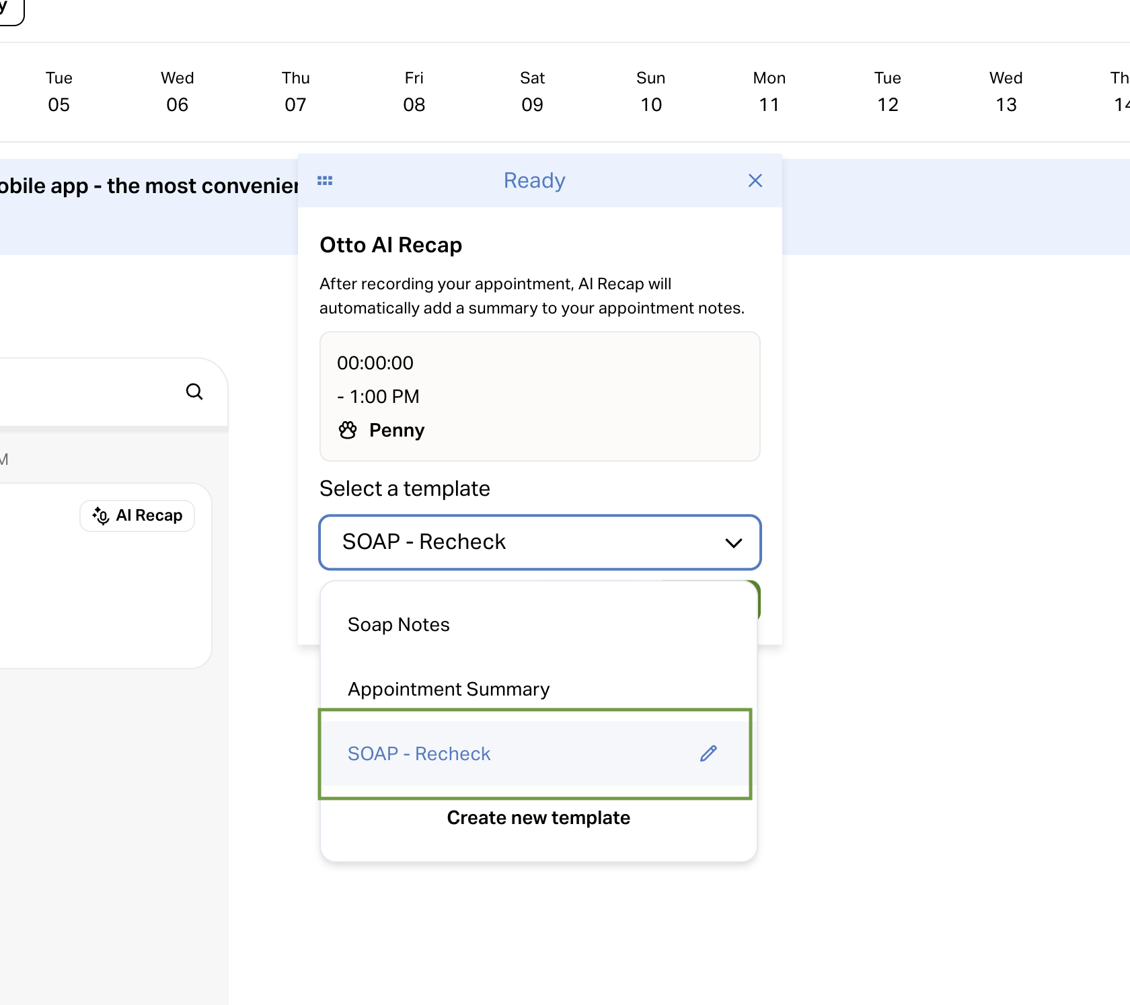The height and width of the screenshot is (1005, 1130).
Task: Collapse the template dropdown chevron
Action: (733, 543)
